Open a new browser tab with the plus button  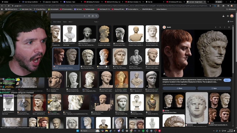[x=208, y=2]
